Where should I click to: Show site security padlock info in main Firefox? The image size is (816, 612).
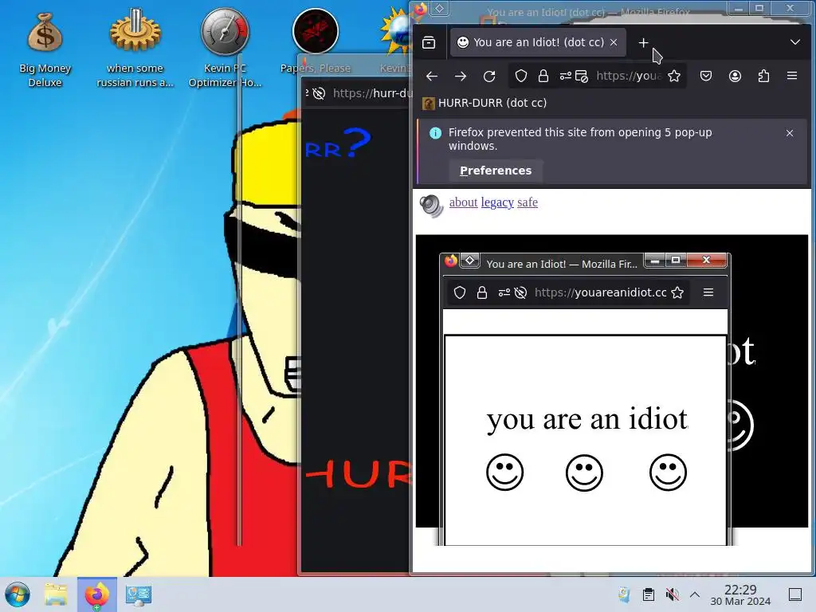pos(543,76)
